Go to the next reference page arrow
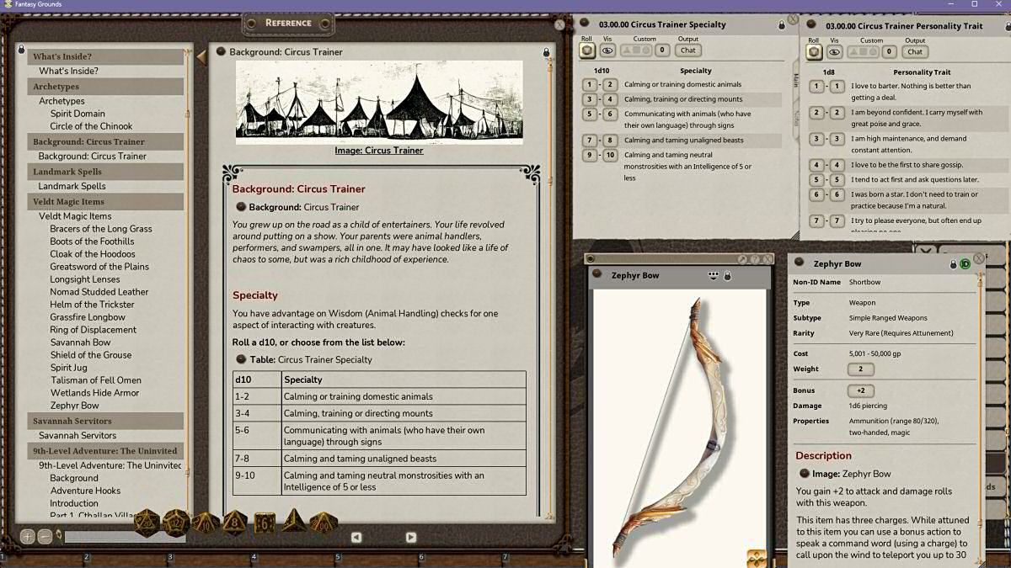The width and height of the screenshot is (1011, 568). 411,538
